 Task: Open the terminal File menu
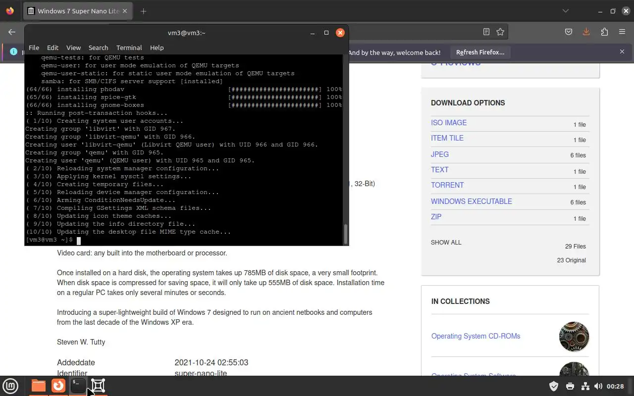pyautogui.click(x=34, y=48)
